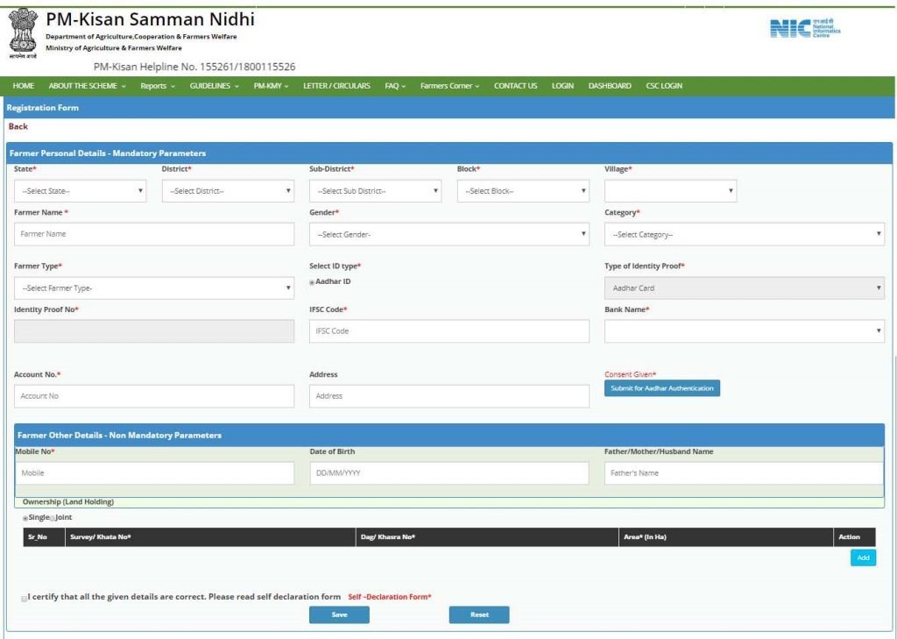
Task: Open the Select State dropdown
Action: [x=80, y=191]
